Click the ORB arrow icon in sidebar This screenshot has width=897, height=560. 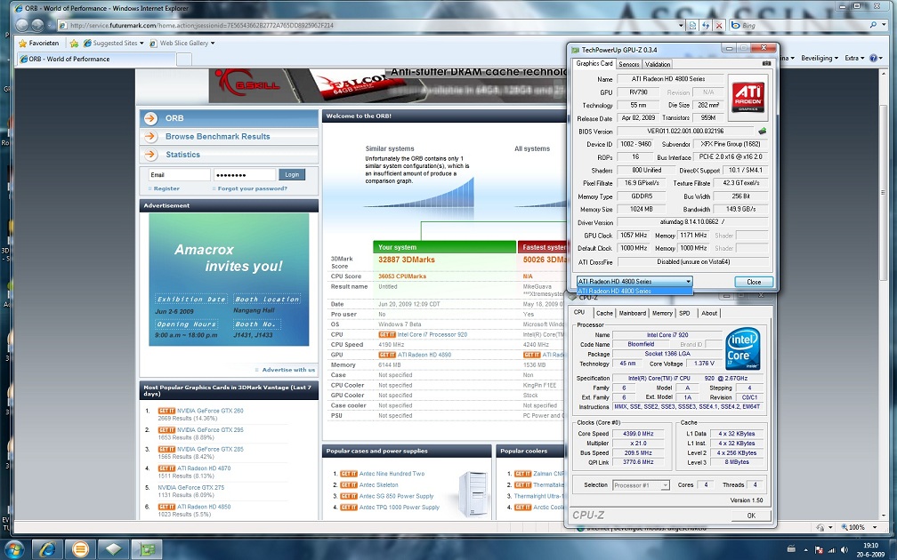tap(150, 118)
